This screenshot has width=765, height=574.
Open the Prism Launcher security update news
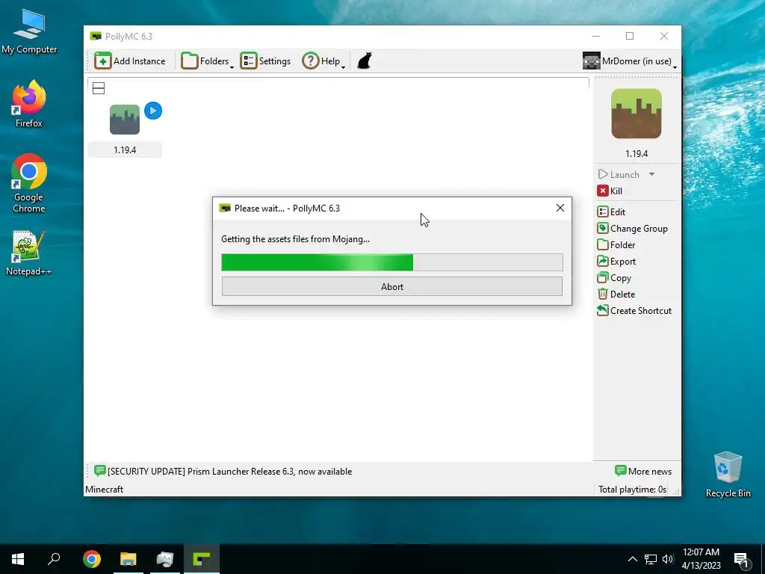[223, 472]
